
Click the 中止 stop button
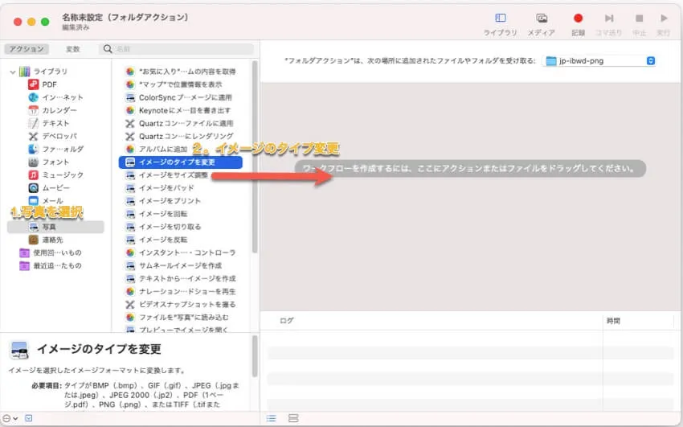pos(639,24)
